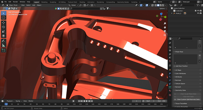Switch to Geometry Nodes workspace tab
203x110 pixels.
(x=123, y=2)
